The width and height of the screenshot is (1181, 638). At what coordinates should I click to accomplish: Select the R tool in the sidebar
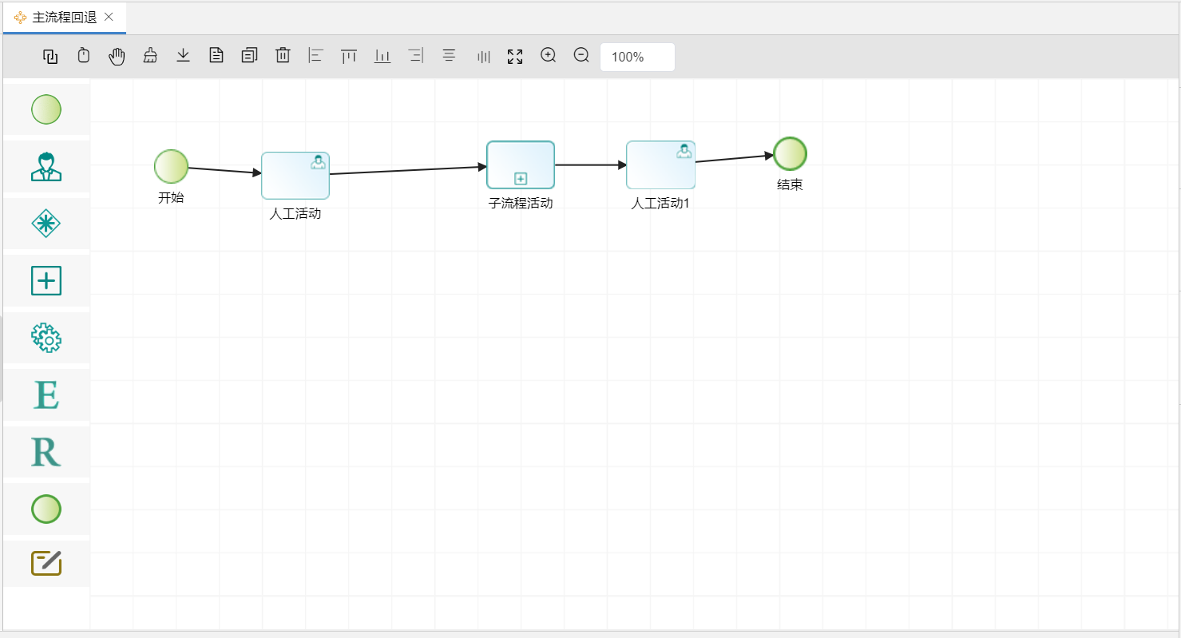pyautogui.click(x=46, y=451)
